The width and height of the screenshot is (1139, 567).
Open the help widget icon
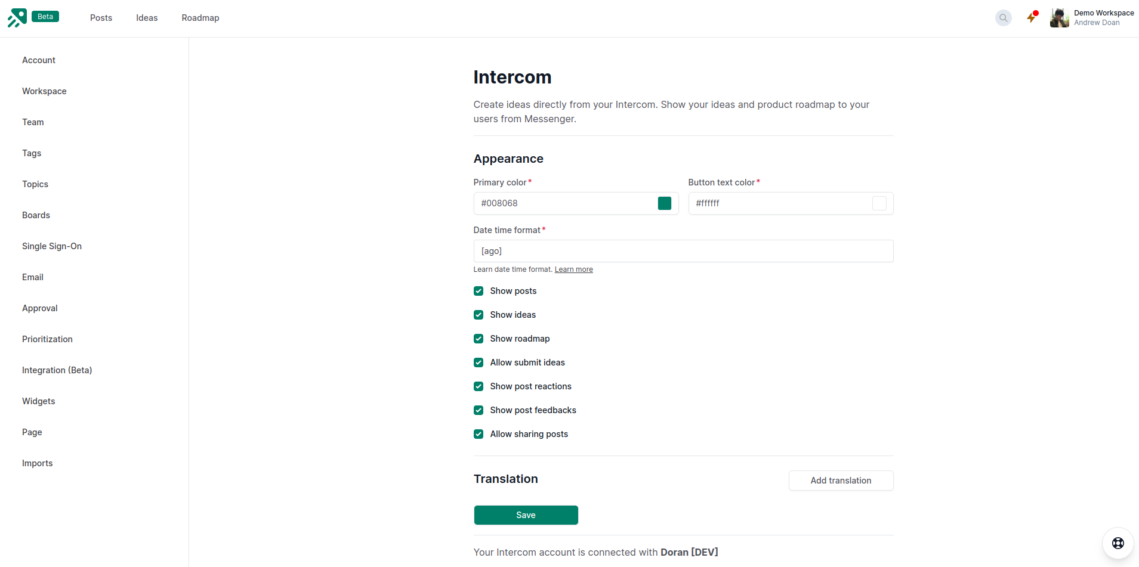click(1118, 543)
